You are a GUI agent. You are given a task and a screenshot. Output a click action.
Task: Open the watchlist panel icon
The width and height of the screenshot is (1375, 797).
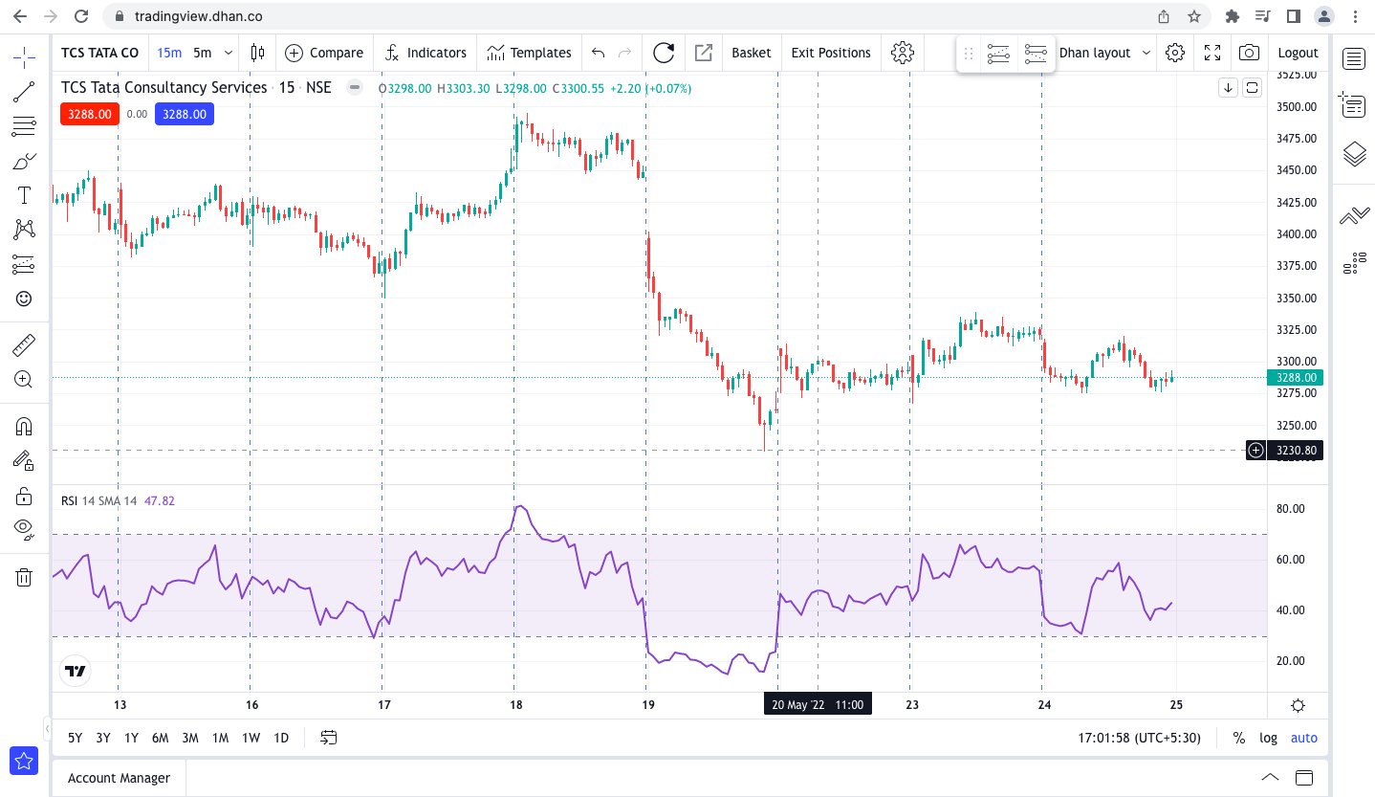pyautogui.click(x=1354, y=59)
